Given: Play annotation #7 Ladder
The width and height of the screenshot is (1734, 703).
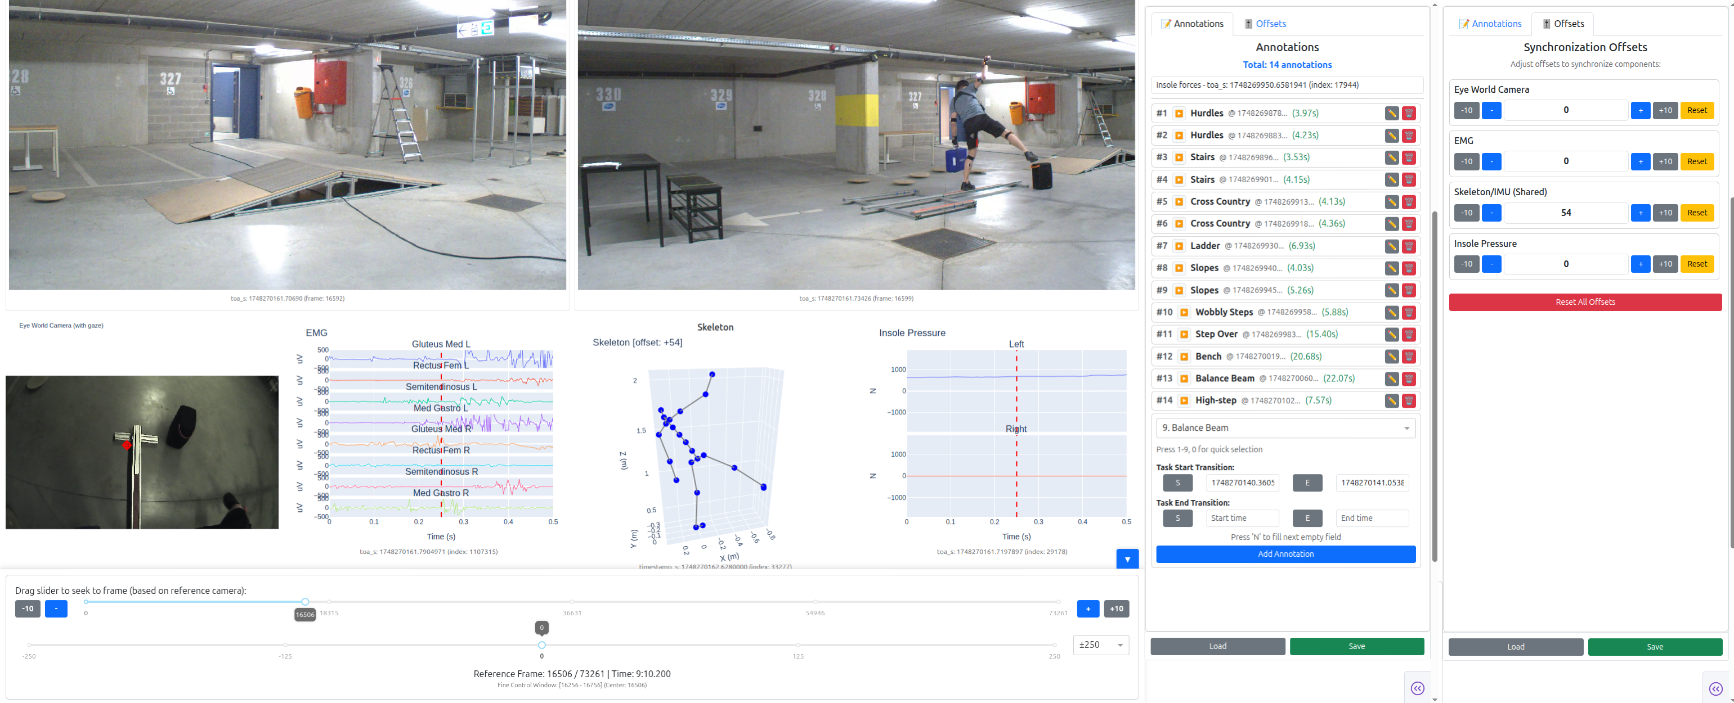Looking at the screenshot, I should [x=1179, y=246].
